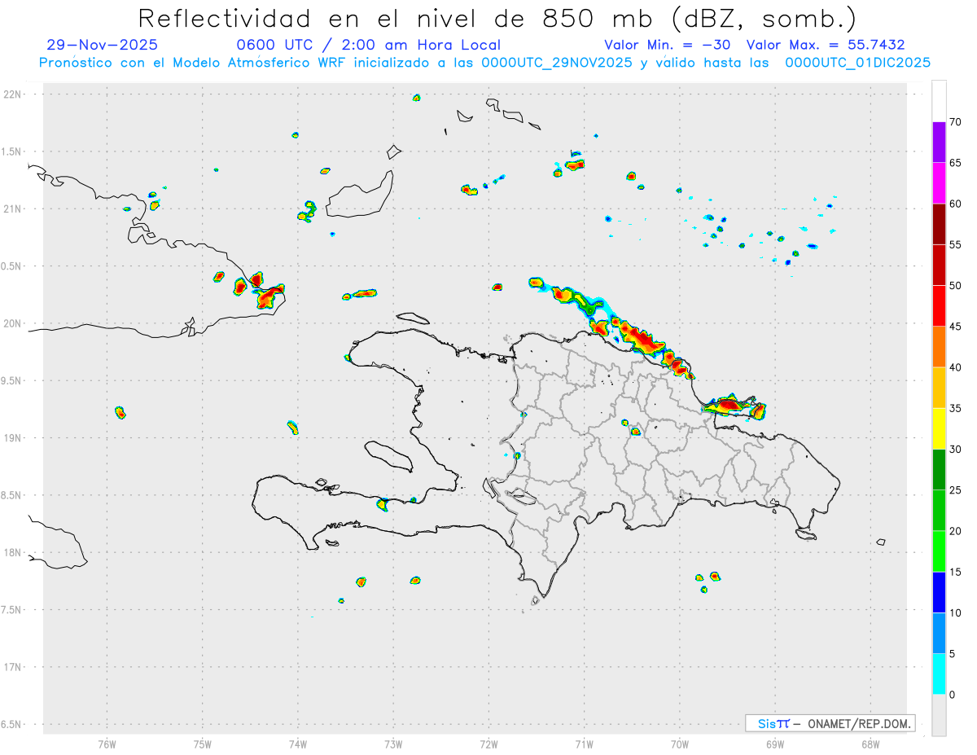The image size is (977, 755).
Task: Click the longitude label "69W"
Action: [x=774, y=744]
